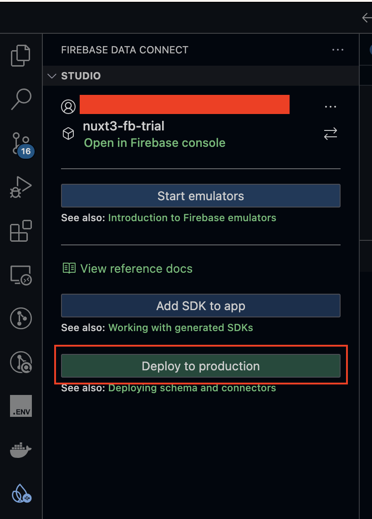This screenshot has width=372, height=519.
Task: Click Start emulators
Action: (200, 195)
